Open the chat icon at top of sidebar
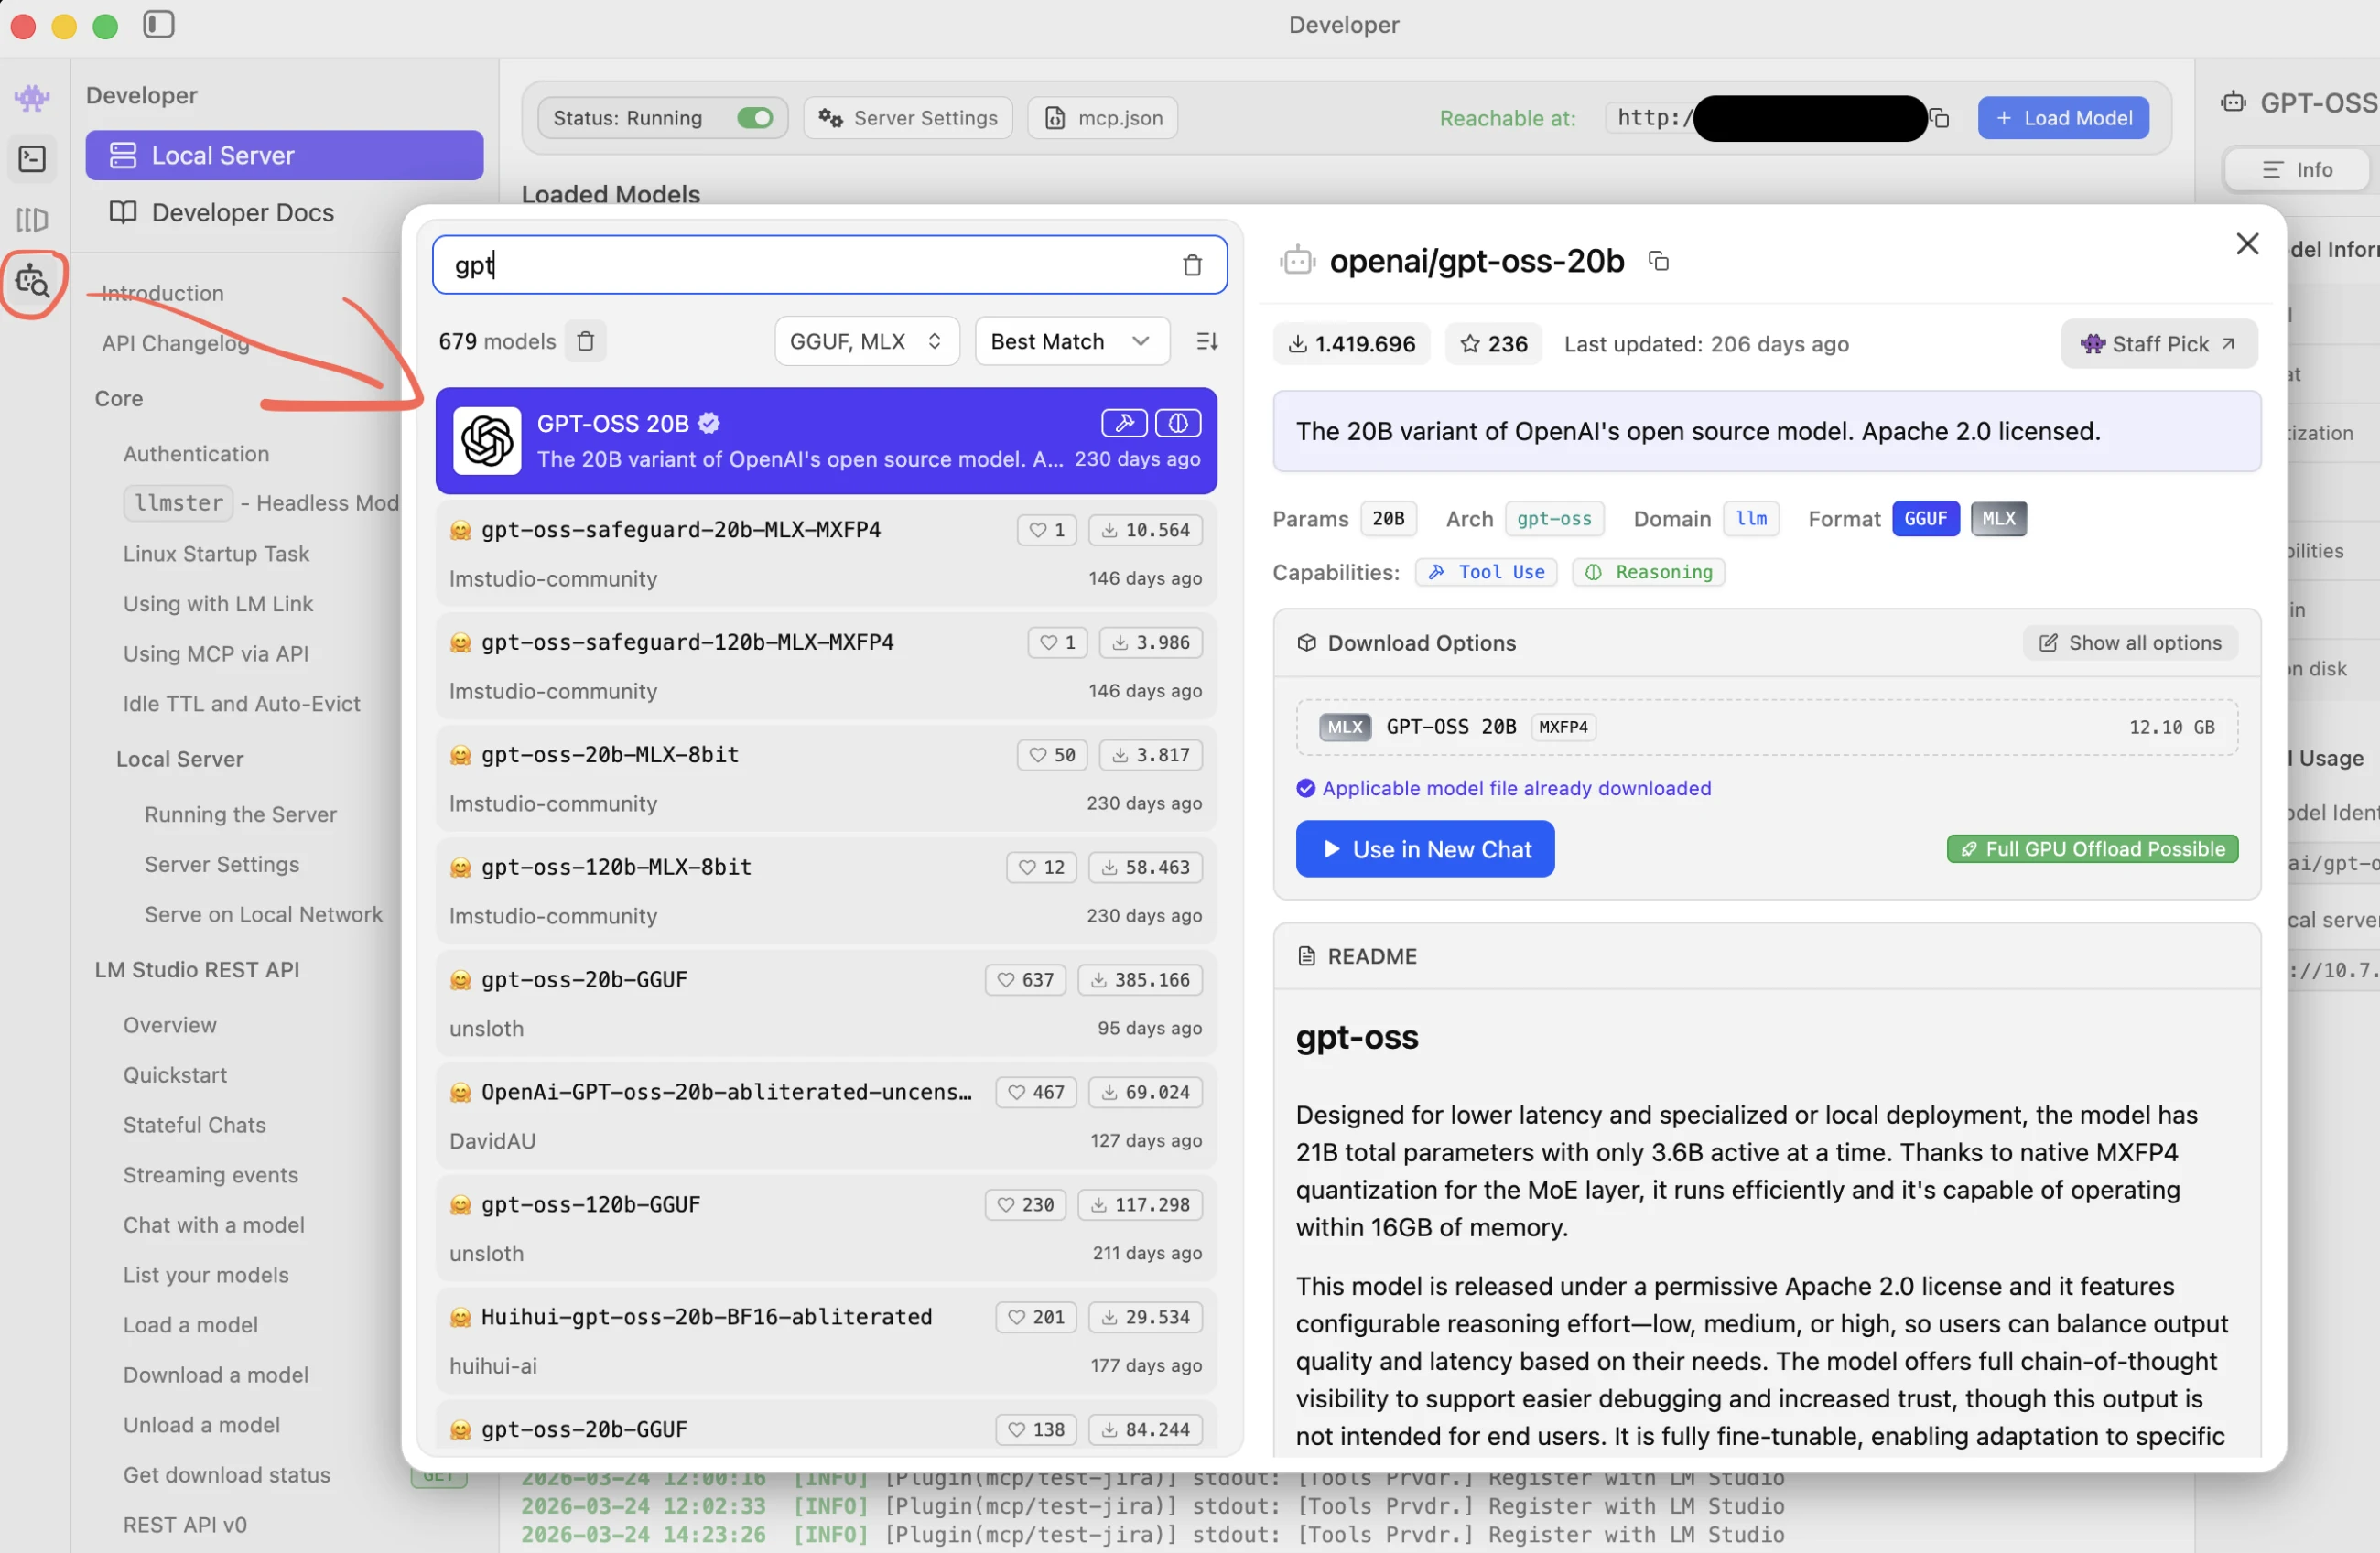Viewport: 2380px width, 1553px height. click(32, 98)
